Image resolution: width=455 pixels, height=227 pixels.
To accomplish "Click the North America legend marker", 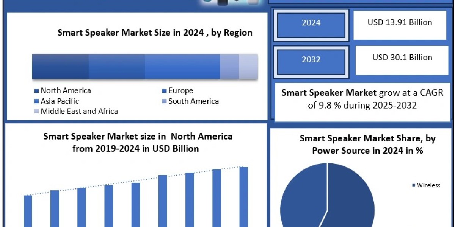I will click(x=36, y=91).
